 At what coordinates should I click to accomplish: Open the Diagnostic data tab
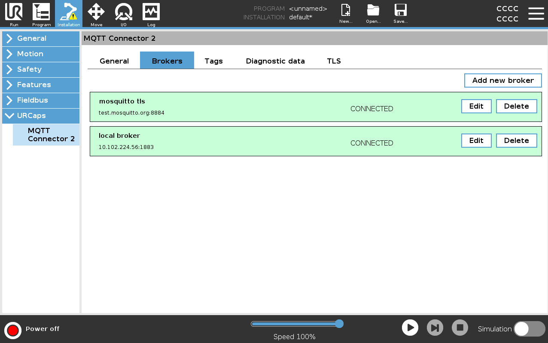click(x=275, y=61)
